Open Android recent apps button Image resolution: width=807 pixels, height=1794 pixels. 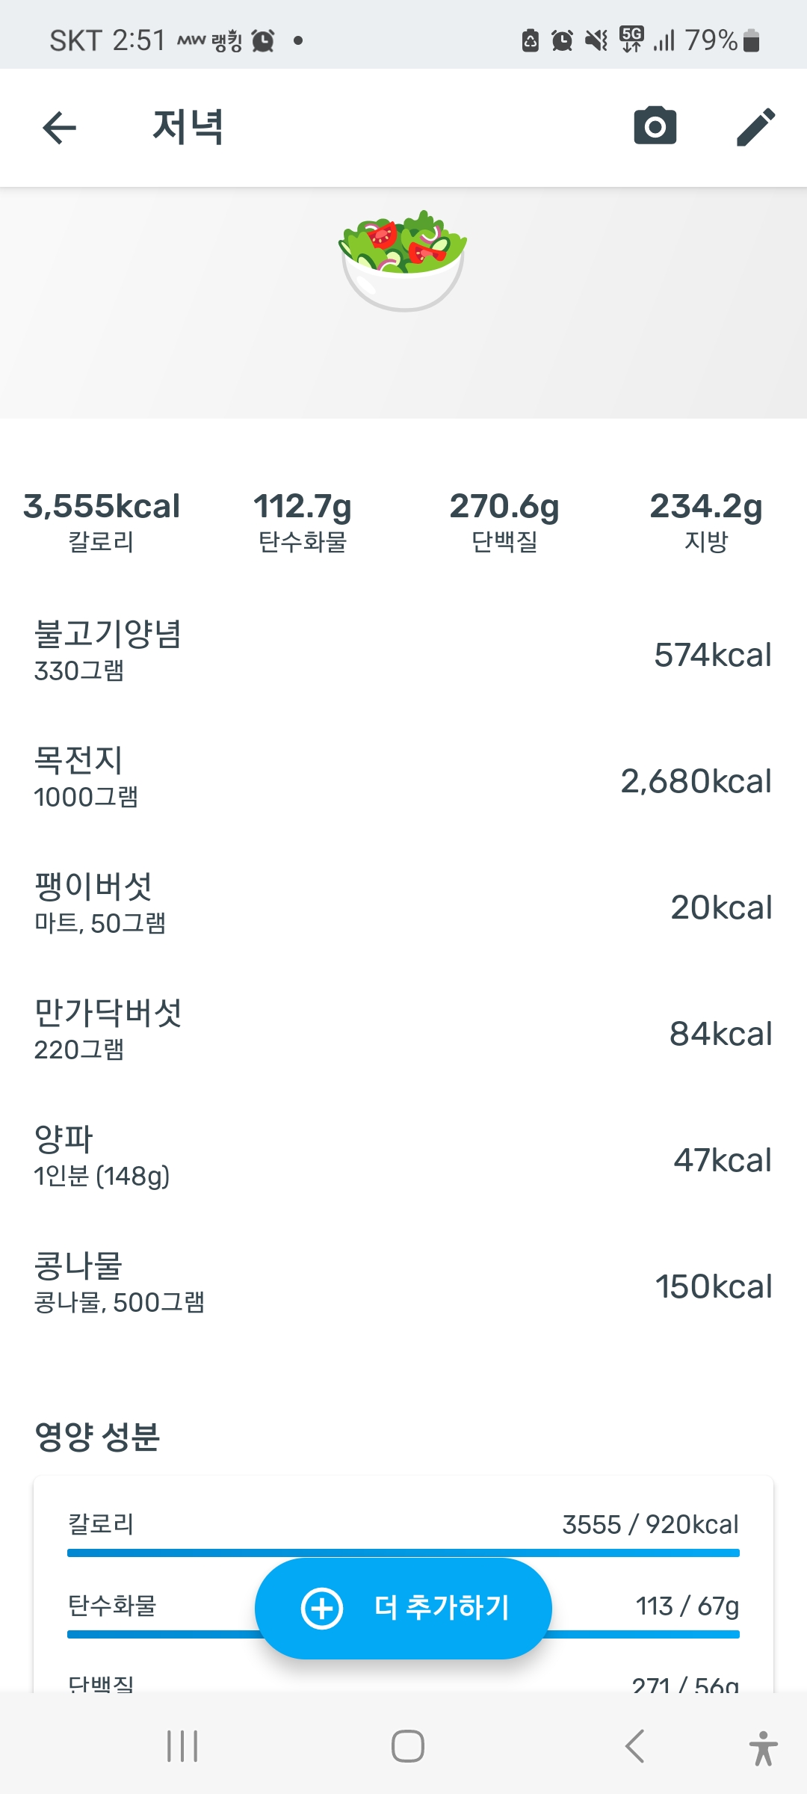[182, 1746]
